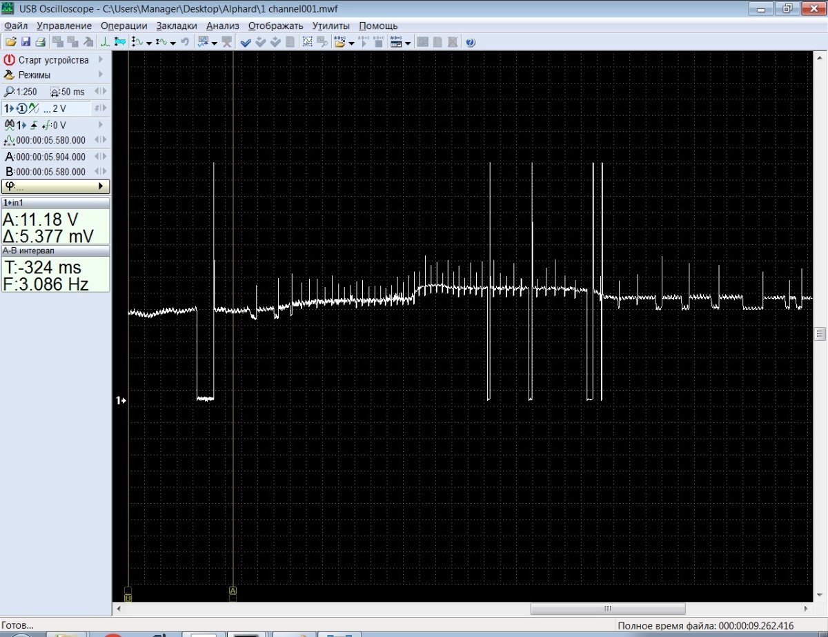Viewport: 828px width, 637px height.
Task: Expand the trigger 0 V row arrow
Action: 101,125
